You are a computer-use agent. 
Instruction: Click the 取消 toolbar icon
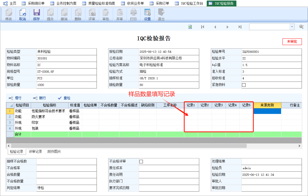(x=22, y=15)
